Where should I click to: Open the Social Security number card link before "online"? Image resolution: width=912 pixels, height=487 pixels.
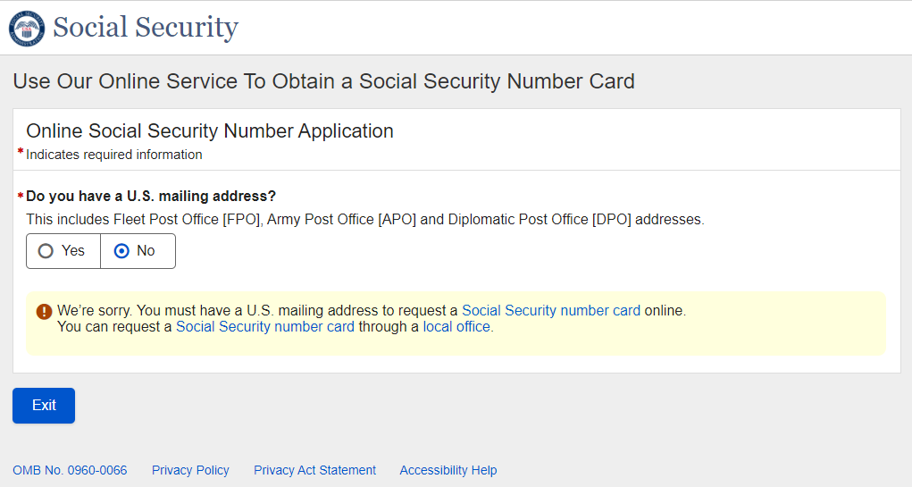(550, 311)
